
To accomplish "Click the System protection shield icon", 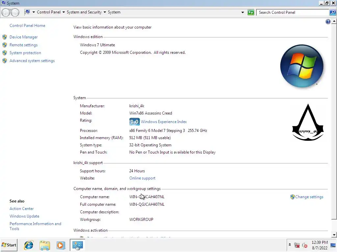I will pyautogui.click(x=5, y=53).
